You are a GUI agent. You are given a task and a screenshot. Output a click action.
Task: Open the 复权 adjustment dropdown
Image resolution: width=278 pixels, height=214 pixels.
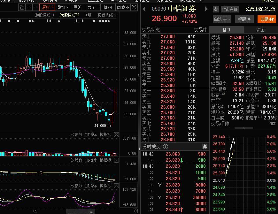(x=47, y=6)
